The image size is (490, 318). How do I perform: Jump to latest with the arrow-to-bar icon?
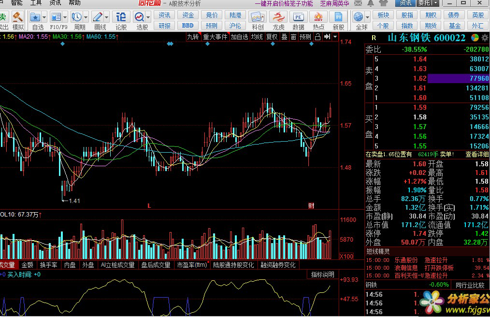(327, 37)
